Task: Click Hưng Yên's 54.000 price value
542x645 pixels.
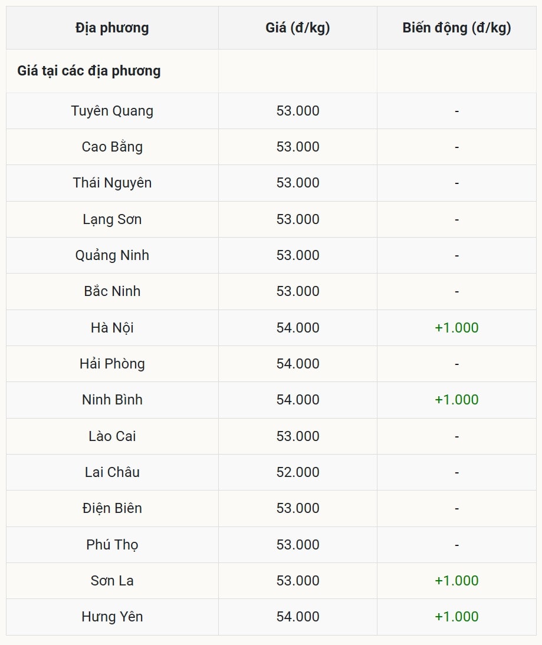Action: (x=298, y=617)
